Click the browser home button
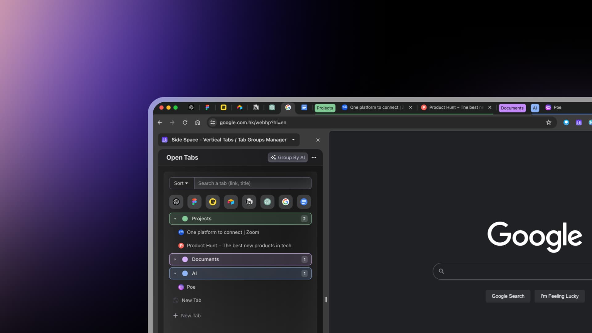This screenshot has height=333, width=592. point(198,122)
